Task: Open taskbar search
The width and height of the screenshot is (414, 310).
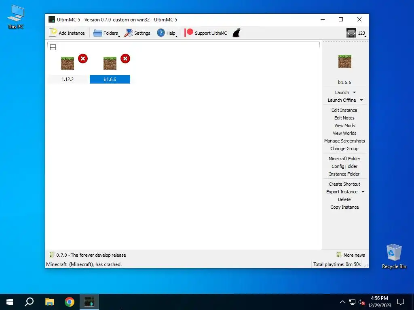Action: coord(29,302)
